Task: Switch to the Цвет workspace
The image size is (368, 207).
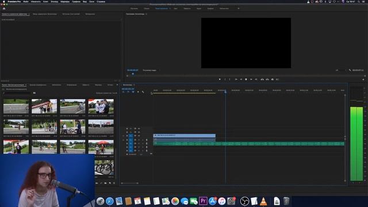Action: click(175, 9)
